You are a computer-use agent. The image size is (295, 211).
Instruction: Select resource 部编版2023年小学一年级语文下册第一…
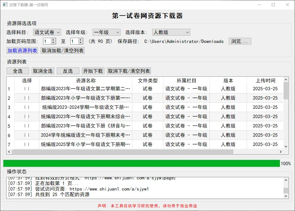click(x=86, y=98)
